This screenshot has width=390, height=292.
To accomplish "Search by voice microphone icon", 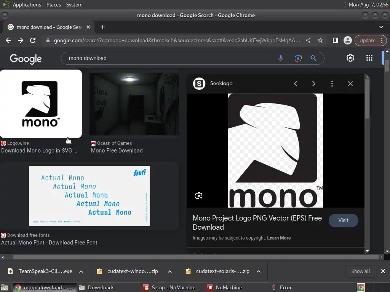I will click(x=281, y=58).
